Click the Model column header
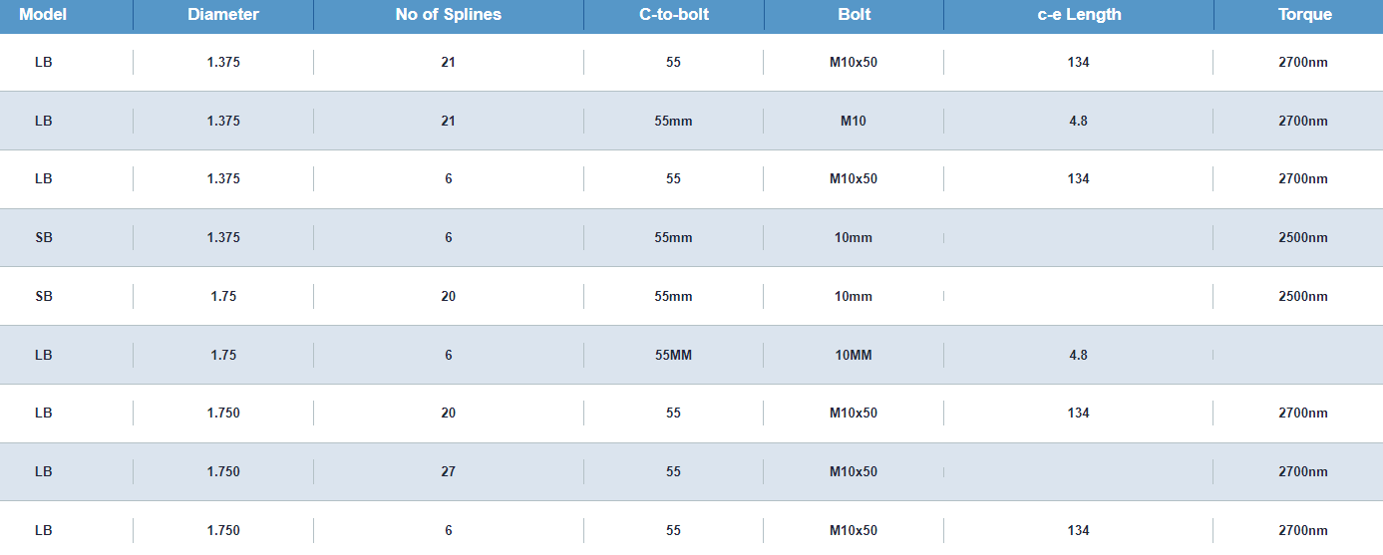 click(x=43, y=15)
